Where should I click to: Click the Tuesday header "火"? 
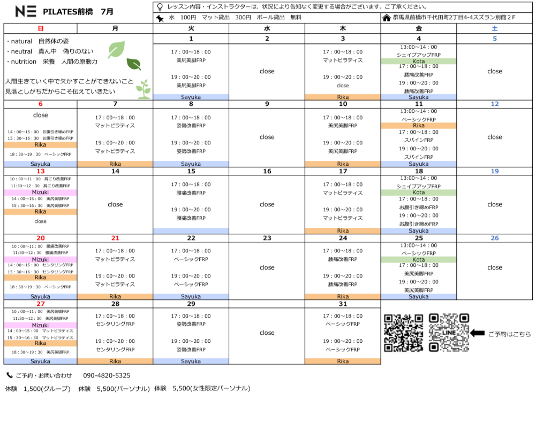(191, 28)
